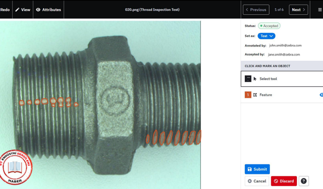This screenshot has height=189, width=323.
Task: Click the dark tool thumbnail beside Select tool
Action: point(248,79)
